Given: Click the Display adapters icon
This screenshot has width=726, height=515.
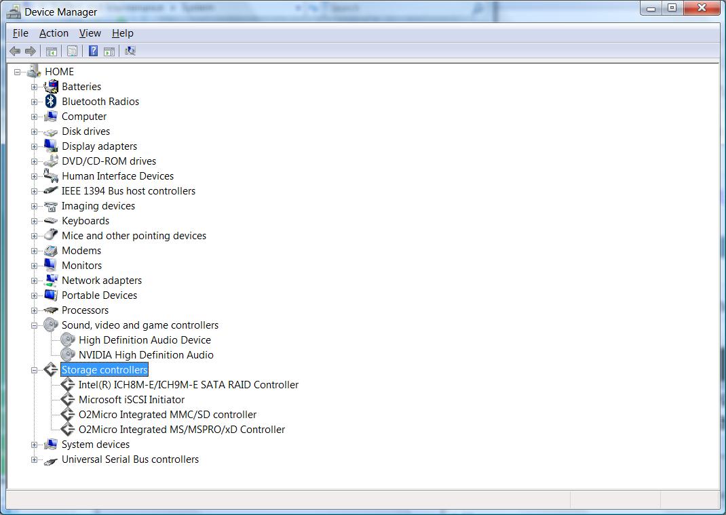Looking at the screenshot, I should click(x=51, y=146).
